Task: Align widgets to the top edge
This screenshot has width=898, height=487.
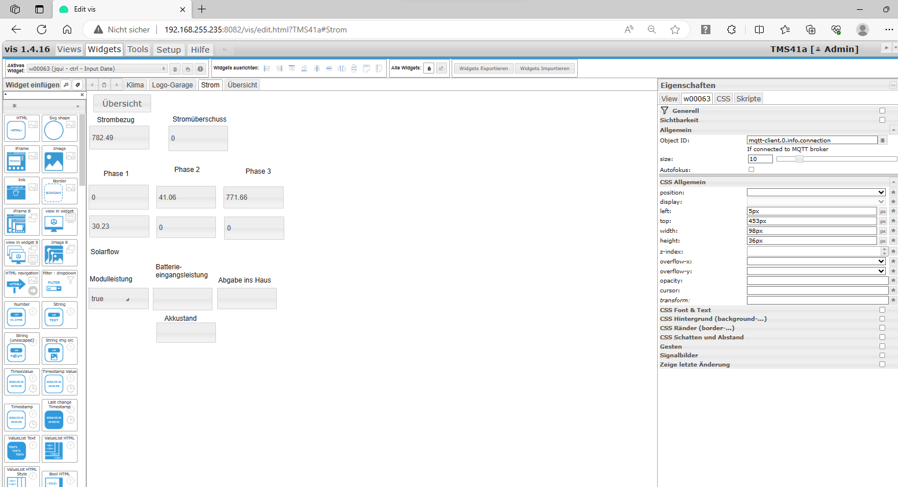Action: 292,68
